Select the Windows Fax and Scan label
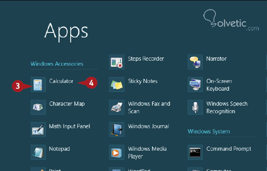This screenshot has width=267, height=171. click(149, 107)
